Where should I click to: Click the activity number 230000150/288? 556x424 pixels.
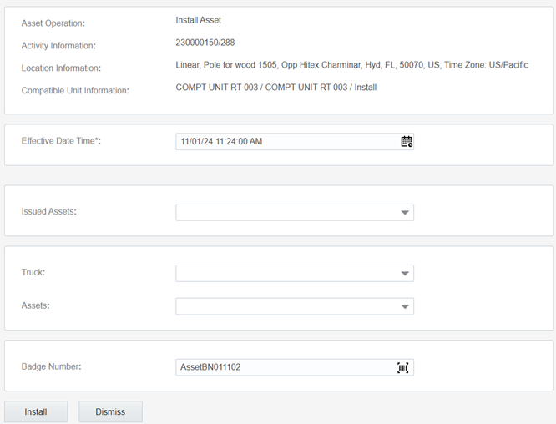pyautogui.click(x=205, y=43)
